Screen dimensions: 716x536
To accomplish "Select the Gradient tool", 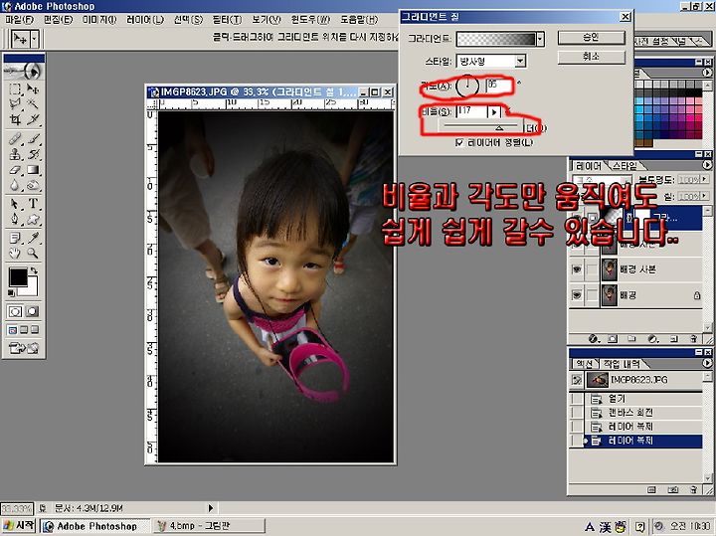I will pyautogui.click(x=33, y=170).
